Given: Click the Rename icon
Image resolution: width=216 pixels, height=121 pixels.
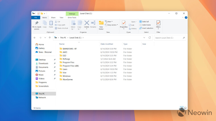Looking at the screenshot, I should 93,23.
